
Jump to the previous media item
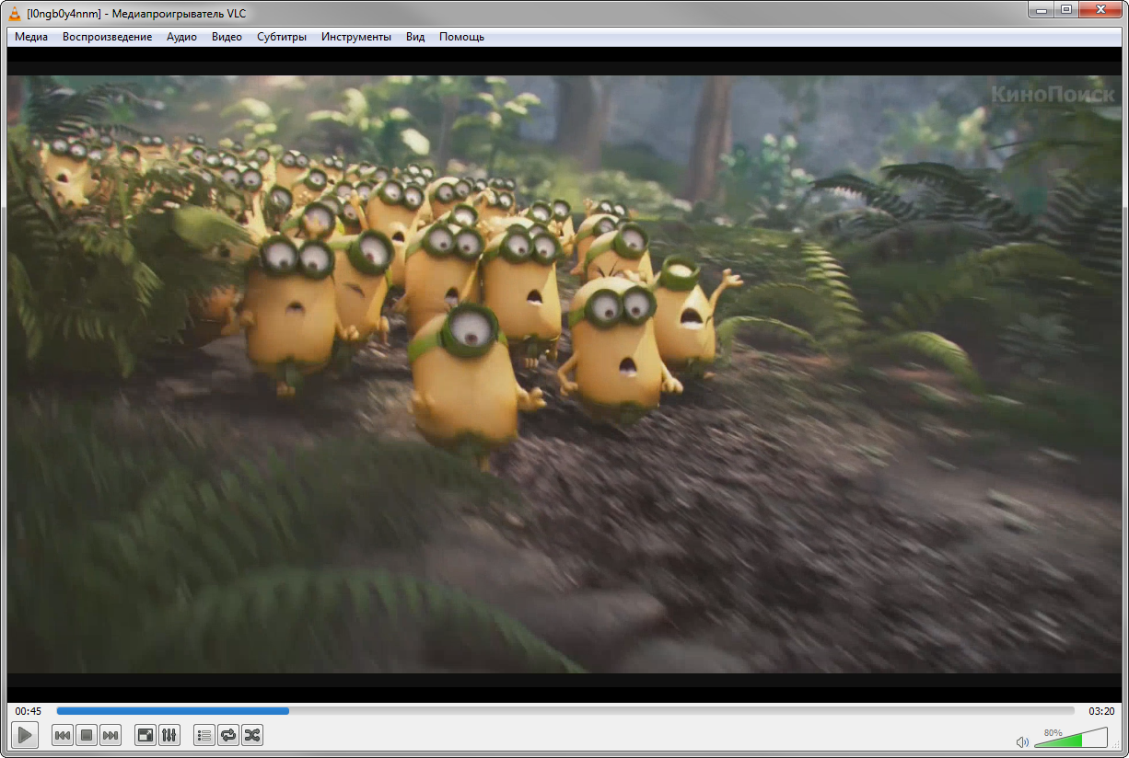63,735
